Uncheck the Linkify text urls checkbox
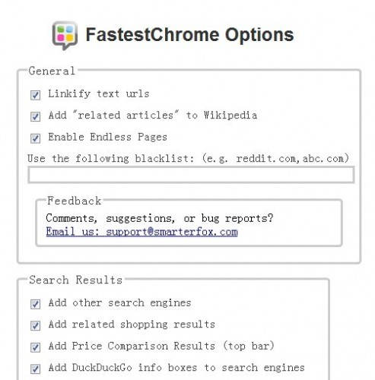Viewport: 375px width, 380px height. tap(35, 95)
